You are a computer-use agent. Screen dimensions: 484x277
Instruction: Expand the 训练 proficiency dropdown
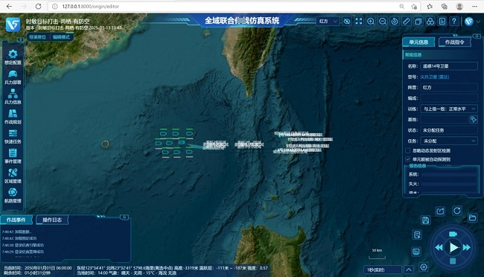click(449, 109)
